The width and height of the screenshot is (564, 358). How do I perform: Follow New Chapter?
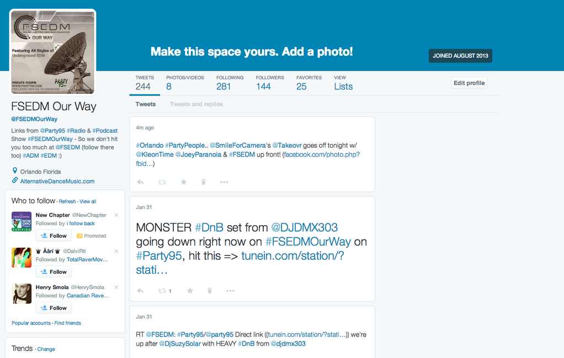(54, 236)
